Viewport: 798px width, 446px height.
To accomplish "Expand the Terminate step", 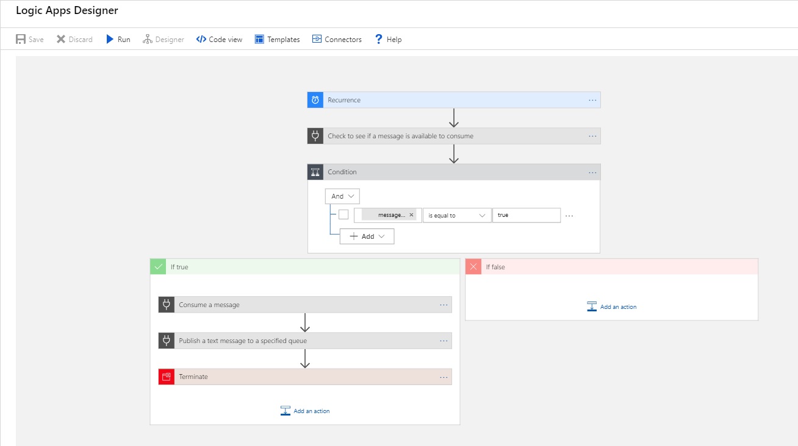I will pos(305,377).
